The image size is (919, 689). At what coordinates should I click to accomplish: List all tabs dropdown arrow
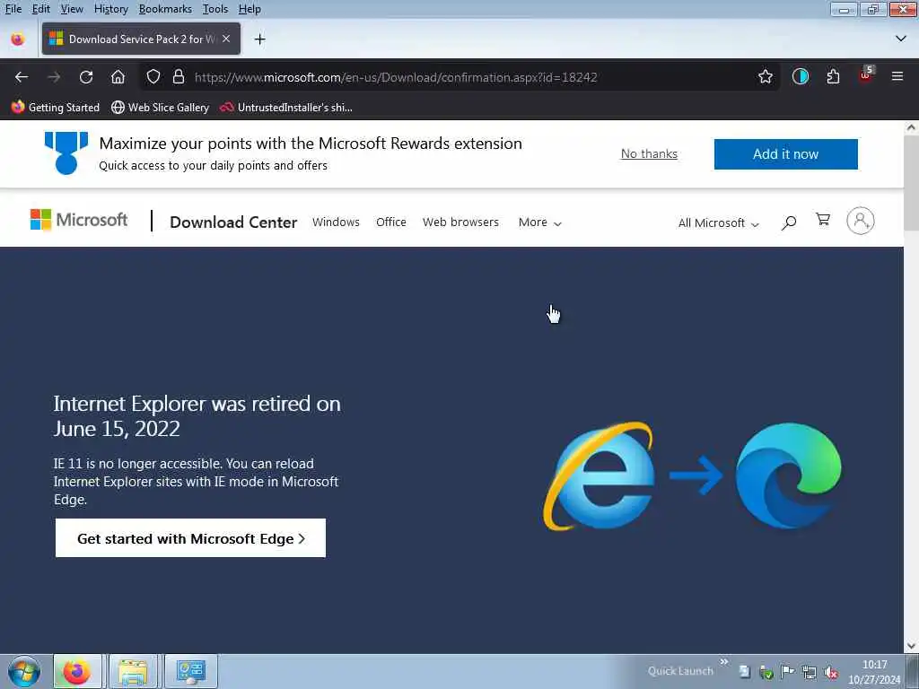tap(901, 39)
